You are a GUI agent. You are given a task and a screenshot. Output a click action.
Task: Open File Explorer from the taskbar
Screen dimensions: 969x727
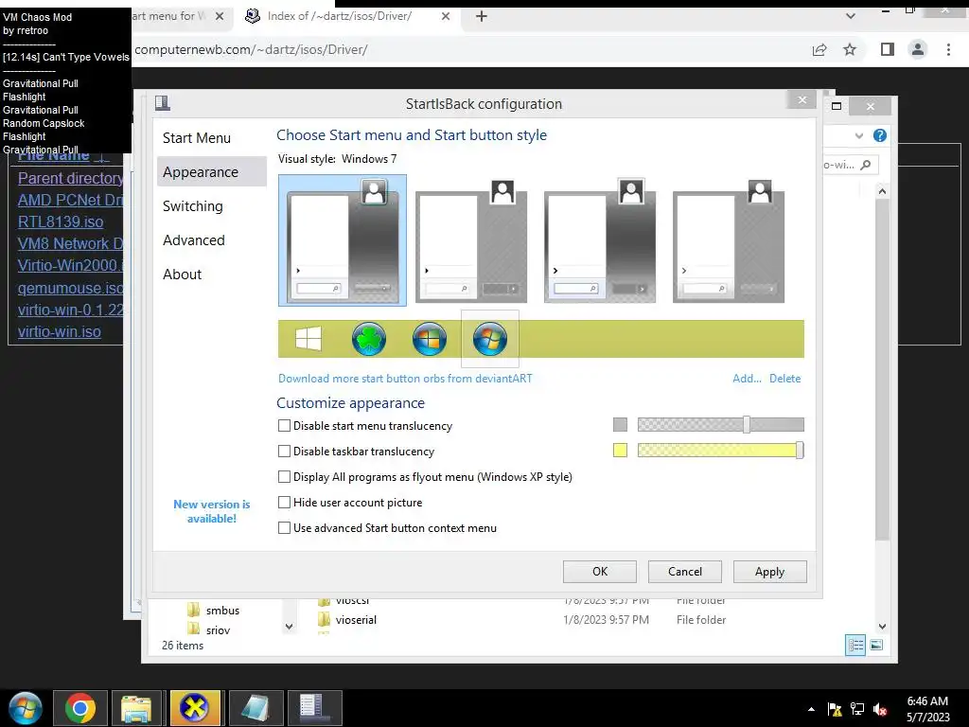click(x=136, y=708)
